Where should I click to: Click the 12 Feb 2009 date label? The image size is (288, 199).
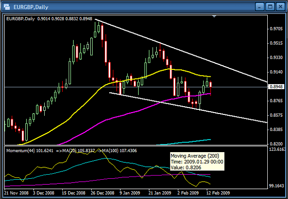(218, 193)
